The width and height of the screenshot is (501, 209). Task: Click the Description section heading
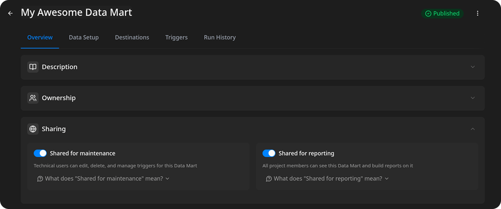[x=59, y=67]
